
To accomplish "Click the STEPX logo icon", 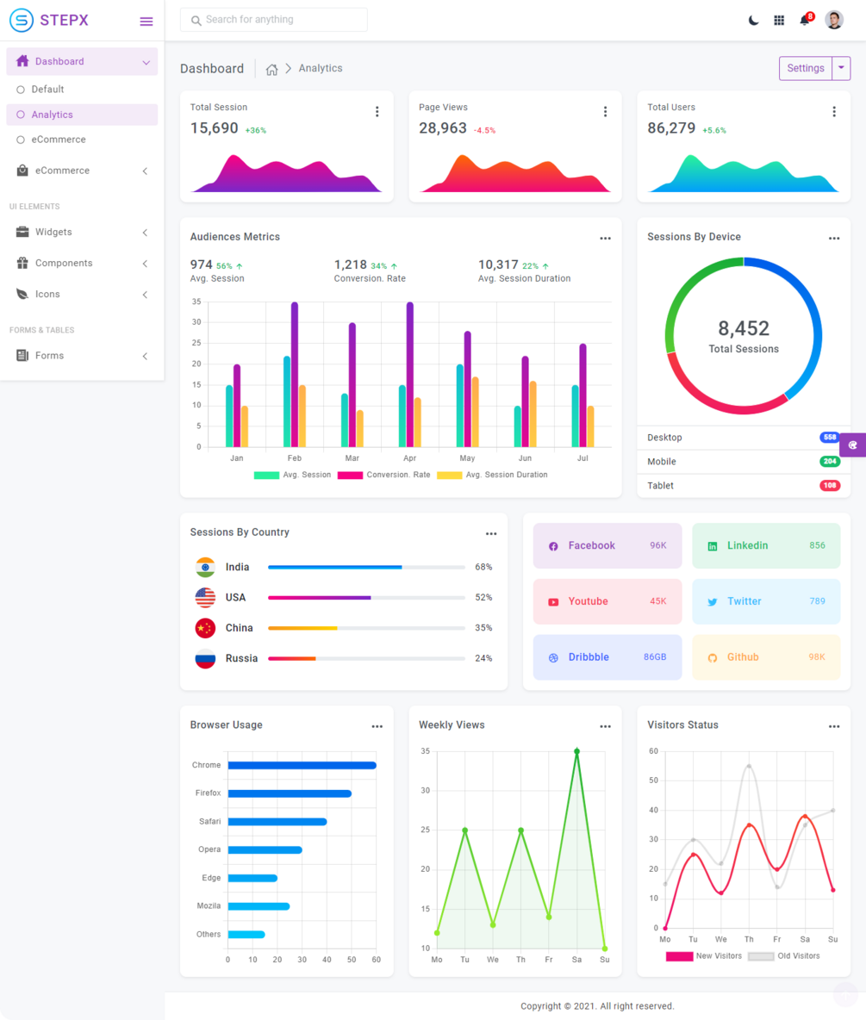I will click(22, 20).
